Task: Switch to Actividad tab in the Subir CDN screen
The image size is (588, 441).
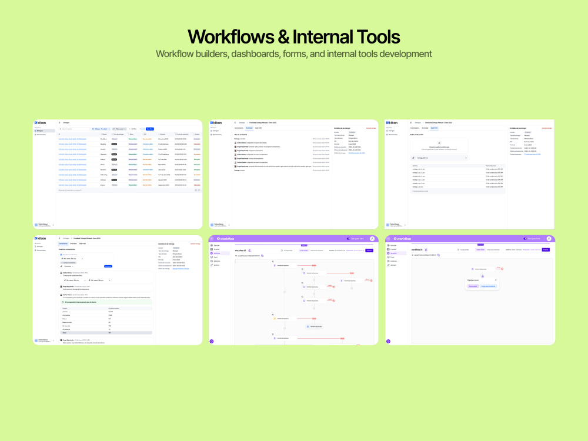Action: point(425,128)
